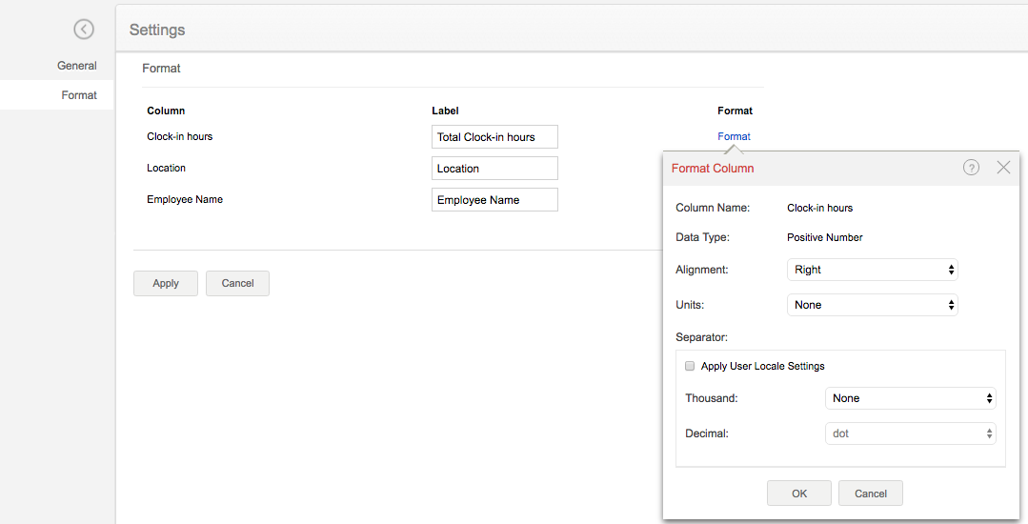Click Cancel button beside Apply
This screenshot has width=1028, height=524.
click(x=237, y=283)
